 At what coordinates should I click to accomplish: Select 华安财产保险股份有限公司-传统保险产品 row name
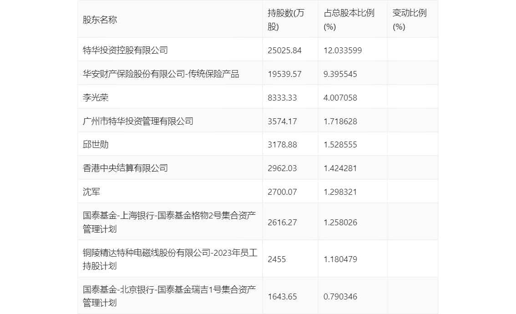point(161,74)
